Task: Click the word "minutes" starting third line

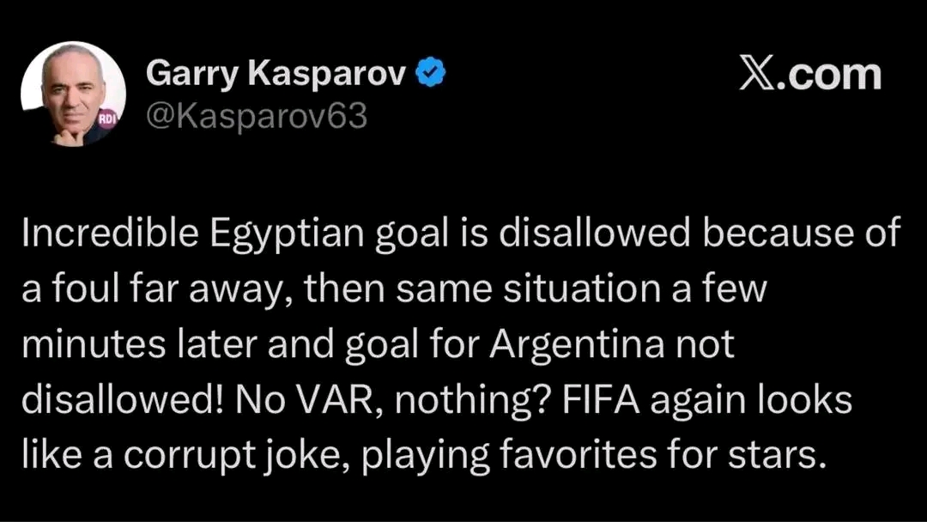Action: [x=94, y=344]
